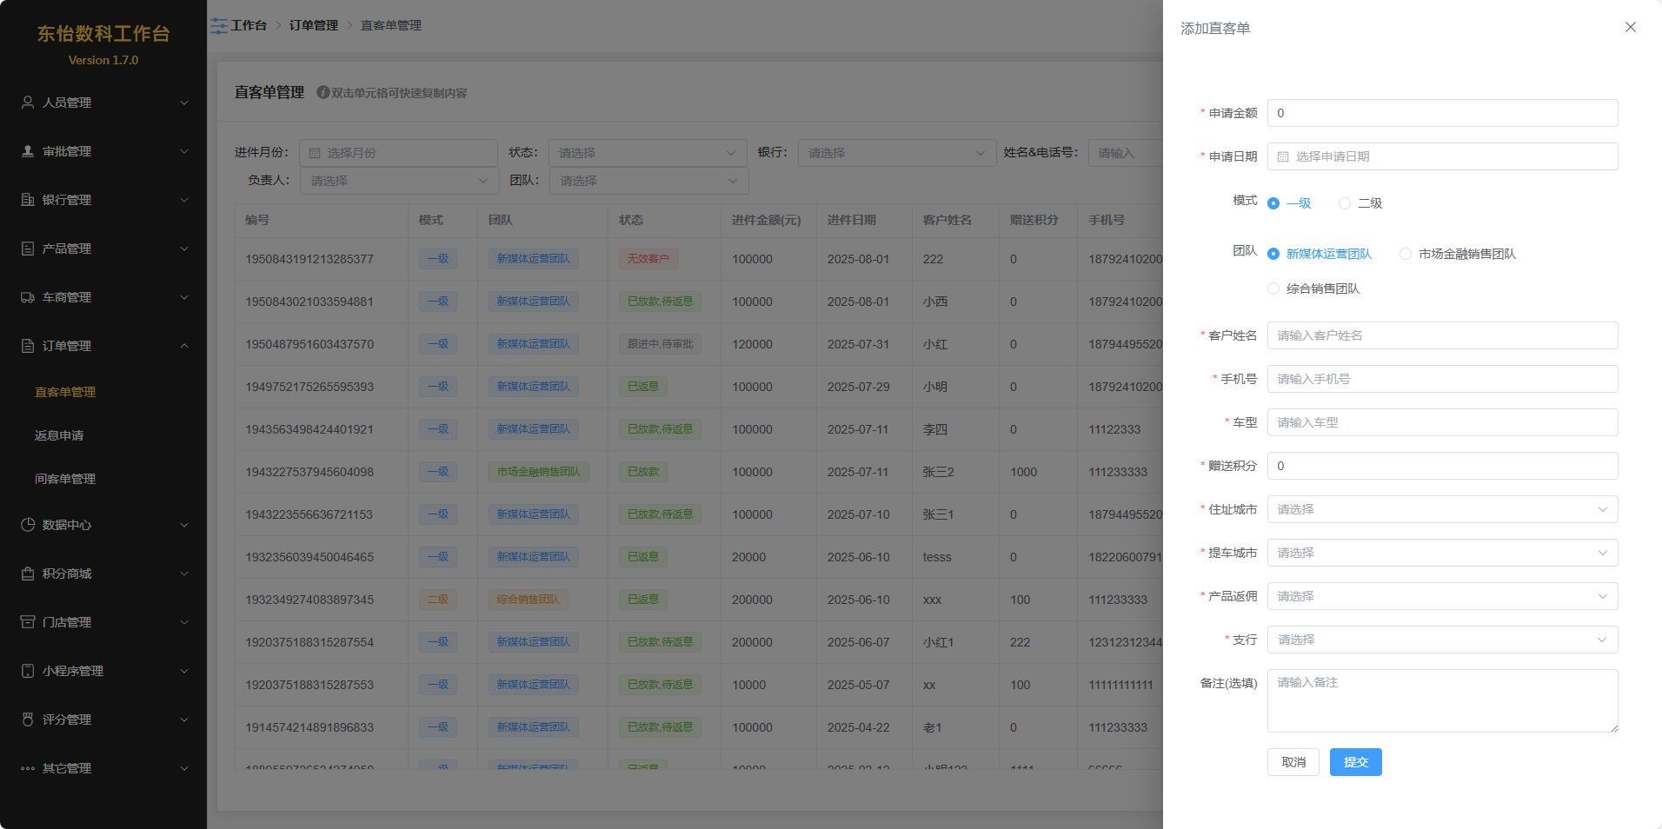
Task: Click the 车商管理 truck icon
Action: pos(28,297)
